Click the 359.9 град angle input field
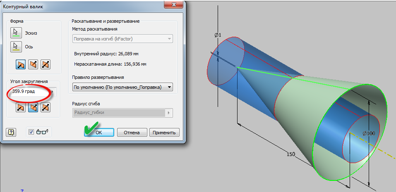Viewport: 396px width, 192px height. (29, 92)
